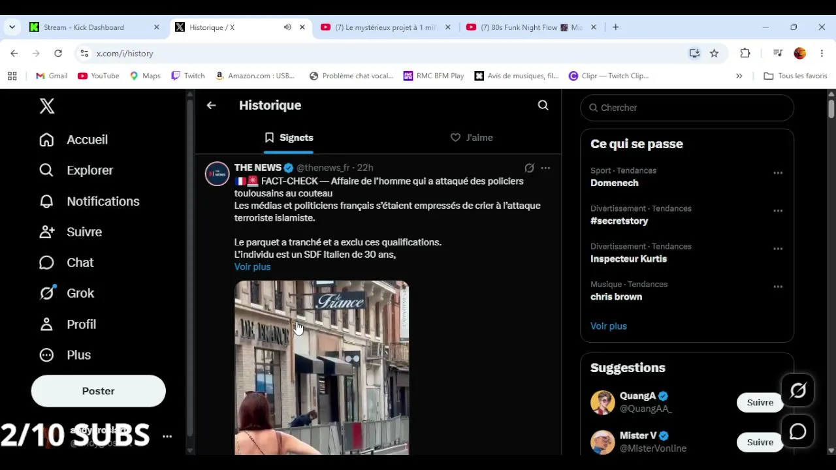Open Notifications in the sidebar
Viewport: 836px width, 470px height.
(x=89, y=201)
